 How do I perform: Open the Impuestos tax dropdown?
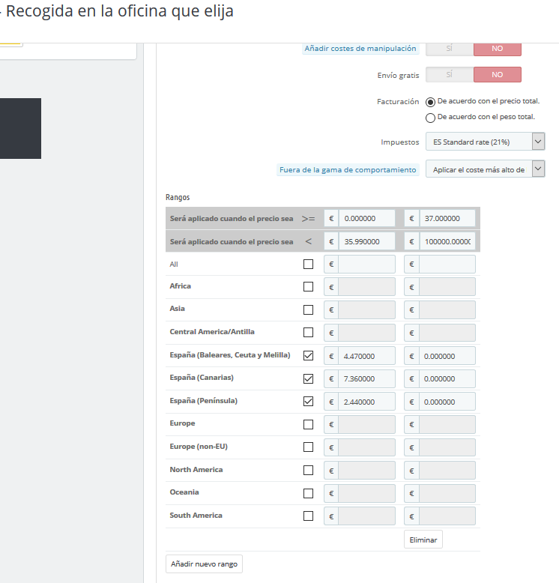[x=485, y=142]
